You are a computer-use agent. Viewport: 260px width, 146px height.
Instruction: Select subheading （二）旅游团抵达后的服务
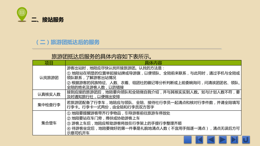(x=68, y=42)
